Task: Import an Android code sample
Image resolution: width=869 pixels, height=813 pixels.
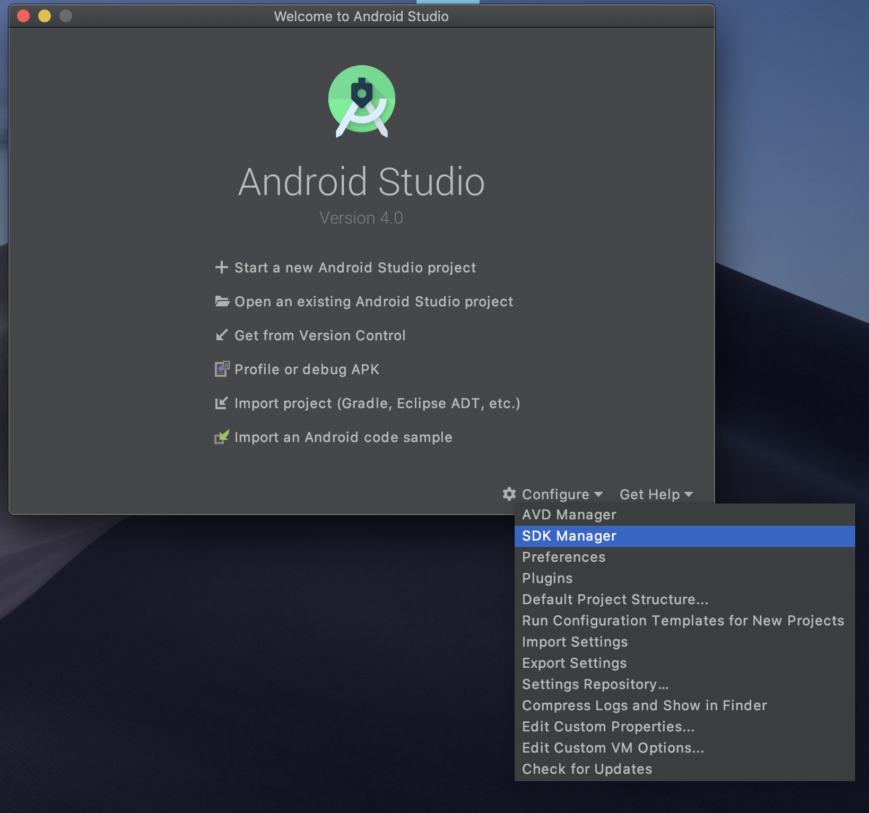Action: [x=343, y=437]
